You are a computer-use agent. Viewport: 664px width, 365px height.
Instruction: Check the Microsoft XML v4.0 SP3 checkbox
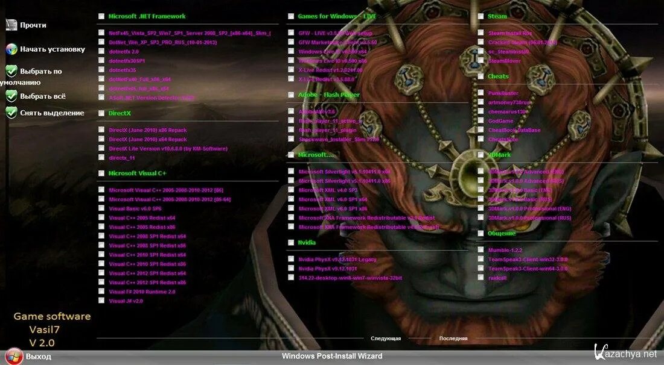pyautogui.click(x=291, y=190)
